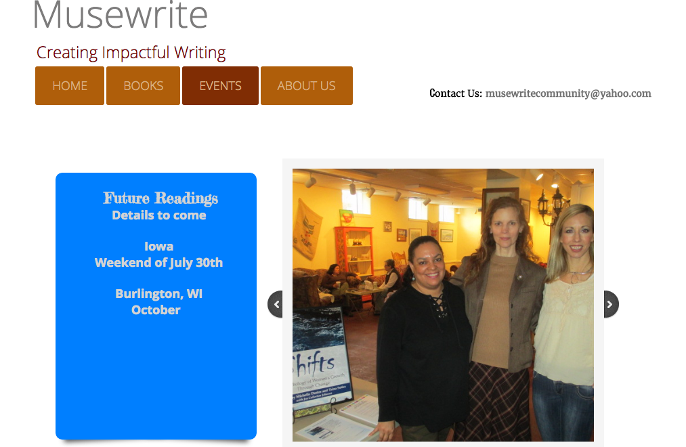Open the ABOUT US page

[306, 86]
